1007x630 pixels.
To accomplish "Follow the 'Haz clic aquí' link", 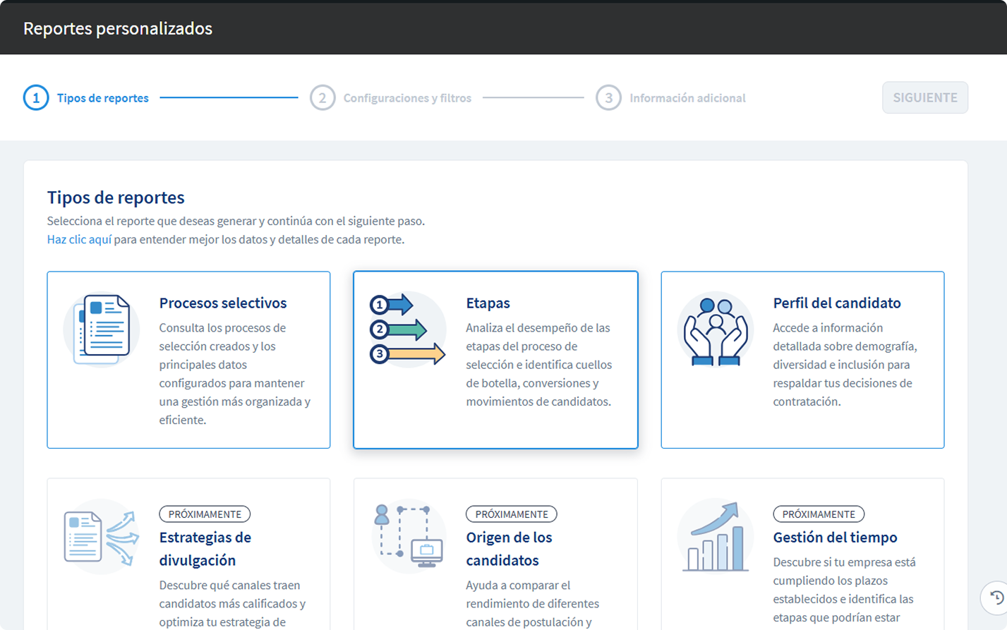I will click(x=79, y=239).
